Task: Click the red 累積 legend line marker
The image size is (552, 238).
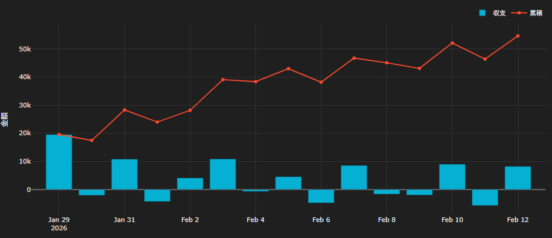Action: (519, 13)
